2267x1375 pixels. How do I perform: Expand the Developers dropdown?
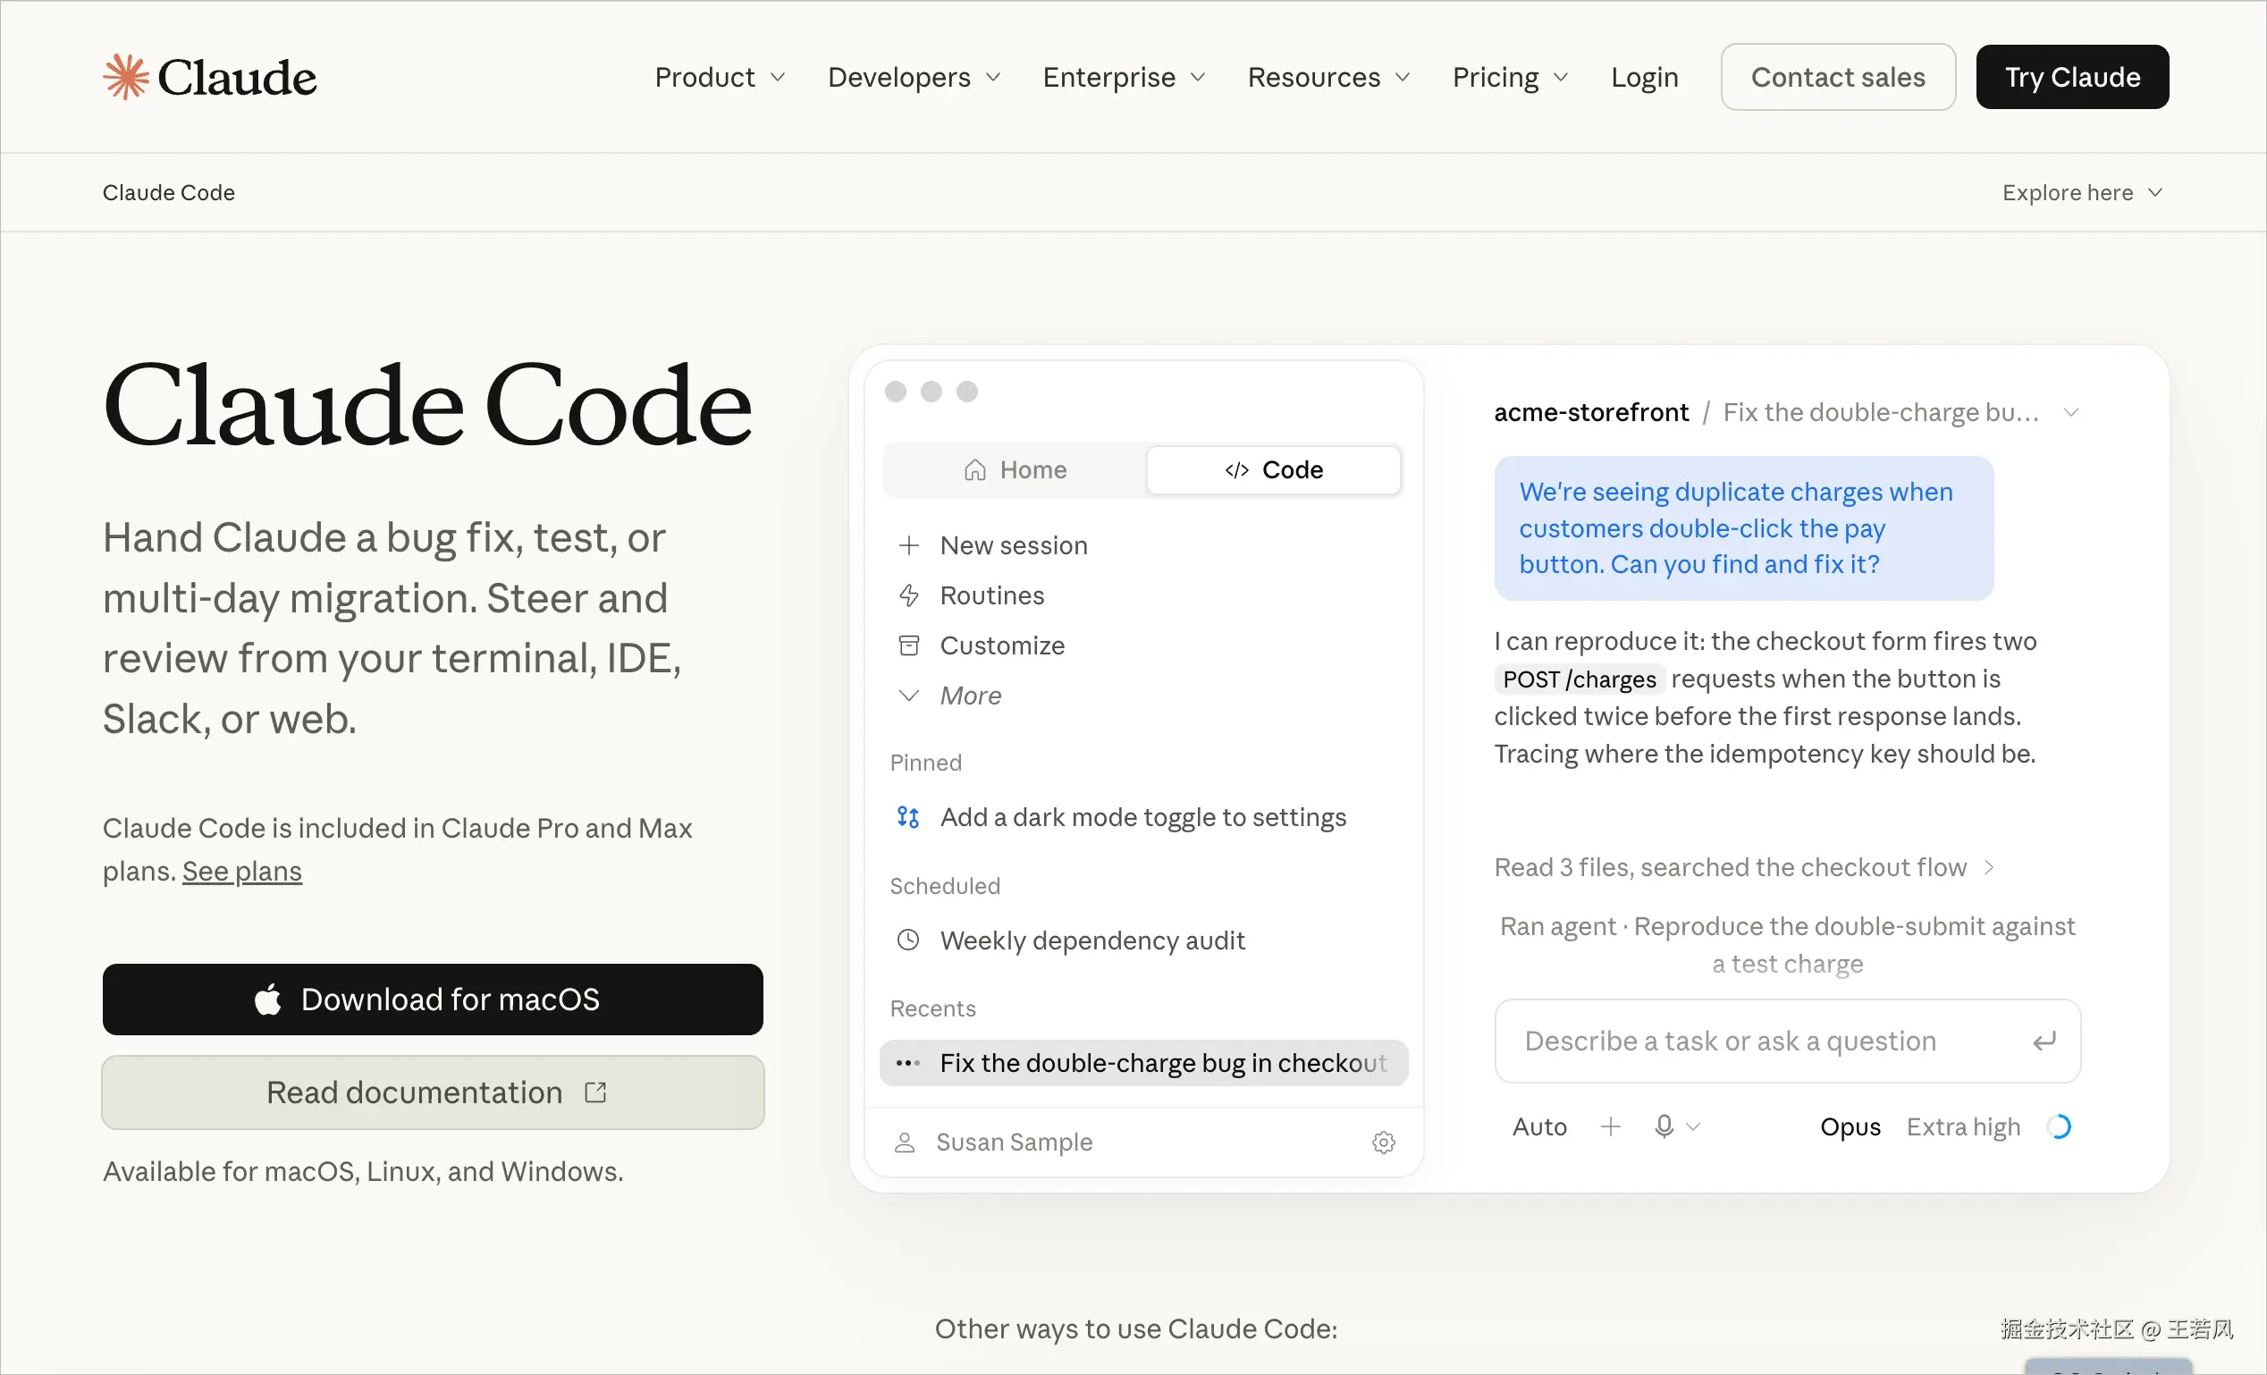(914, 77)
